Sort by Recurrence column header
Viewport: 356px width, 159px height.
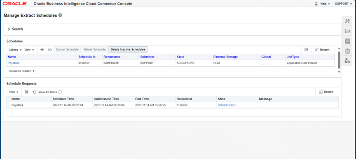tap(112, 57)
